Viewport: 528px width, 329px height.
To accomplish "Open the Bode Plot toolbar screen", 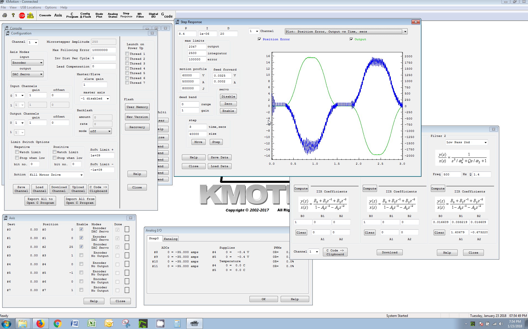I will pos(99,15).
